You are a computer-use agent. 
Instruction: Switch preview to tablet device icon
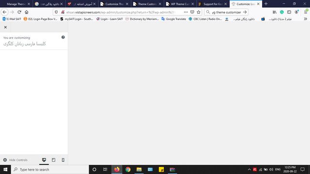point(54,160)
